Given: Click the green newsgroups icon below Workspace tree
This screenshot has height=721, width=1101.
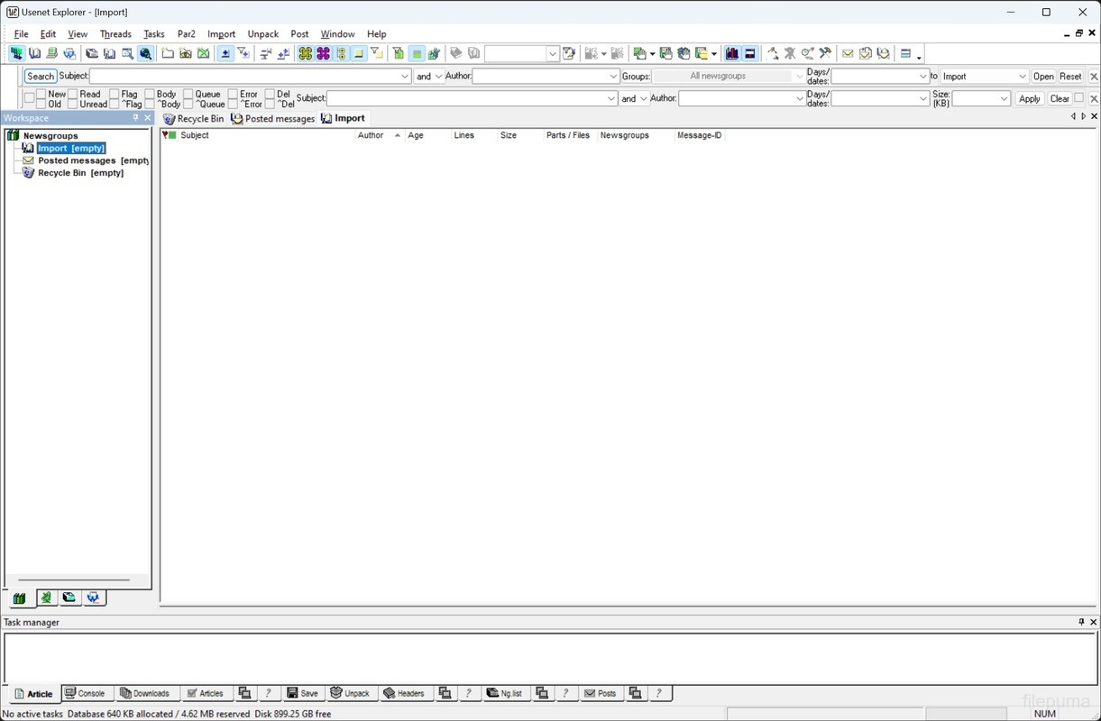Looking at the screenshot, I should tap(19, 598).
